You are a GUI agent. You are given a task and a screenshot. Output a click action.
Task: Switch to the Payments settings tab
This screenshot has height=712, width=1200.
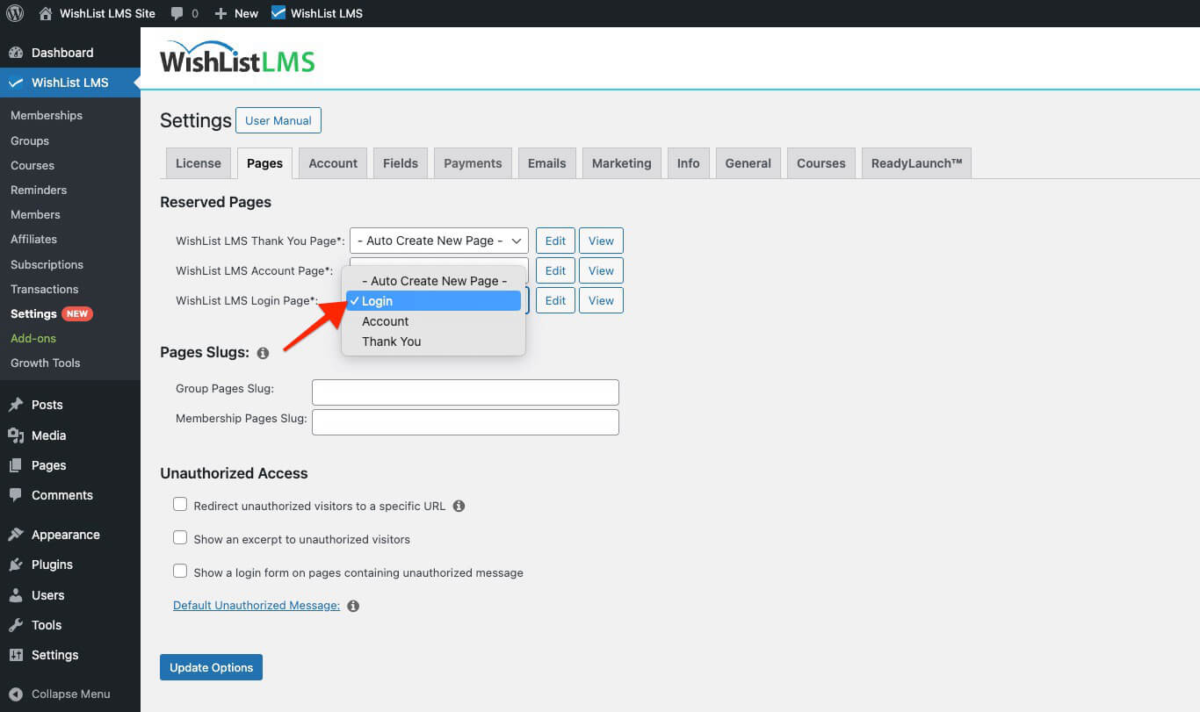[472, 162]
